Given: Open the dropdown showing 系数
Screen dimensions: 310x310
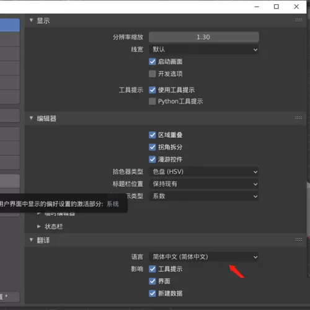Looking at the screenshot, I should point(203,196).
